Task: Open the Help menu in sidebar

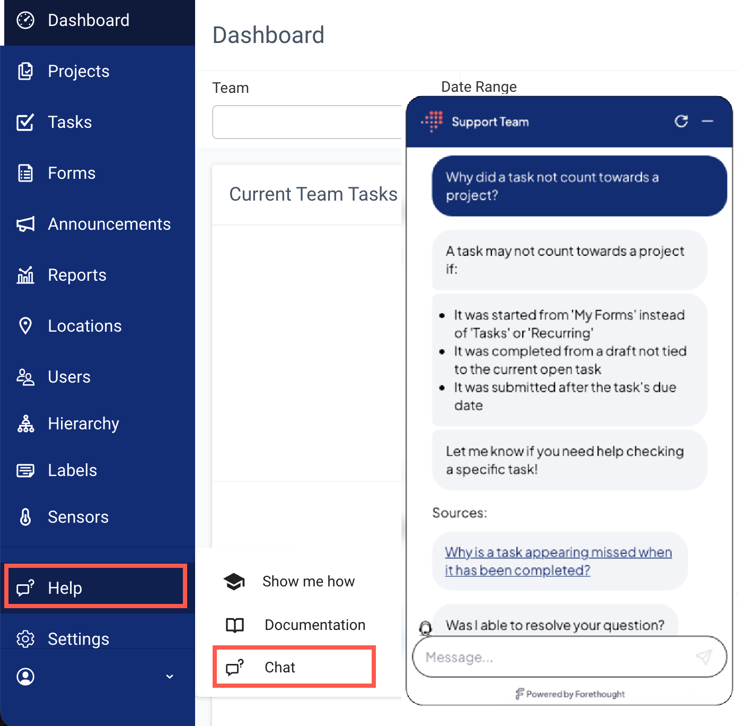Action: pos(95,586)
